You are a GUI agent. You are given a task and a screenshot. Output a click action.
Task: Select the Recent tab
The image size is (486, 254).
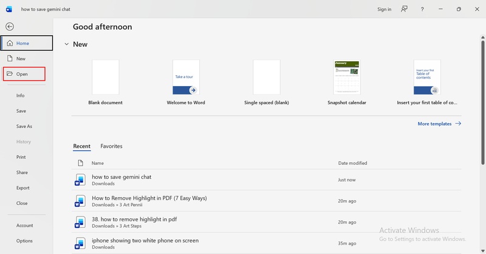tap(82, 146)
